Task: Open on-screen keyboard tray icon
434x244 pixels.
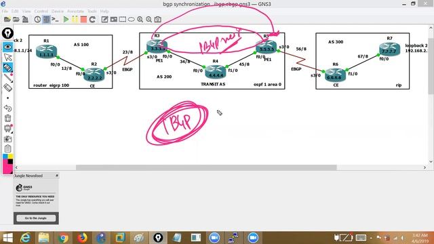Action: point(361,238)
